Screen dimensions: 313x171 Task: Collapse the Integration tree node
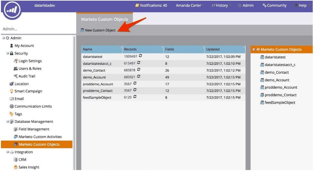[7, 152]
